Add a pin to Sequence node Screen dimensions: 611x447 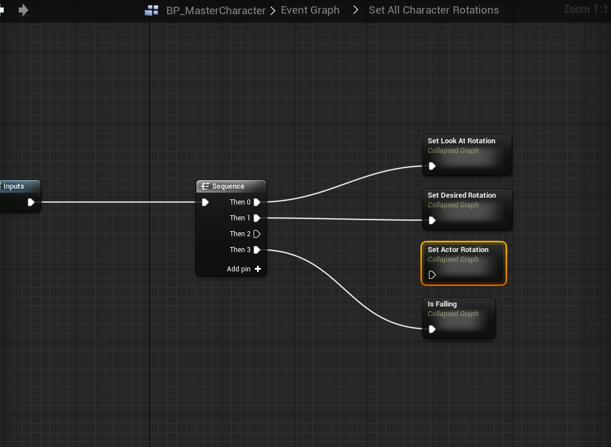point(258,269)
